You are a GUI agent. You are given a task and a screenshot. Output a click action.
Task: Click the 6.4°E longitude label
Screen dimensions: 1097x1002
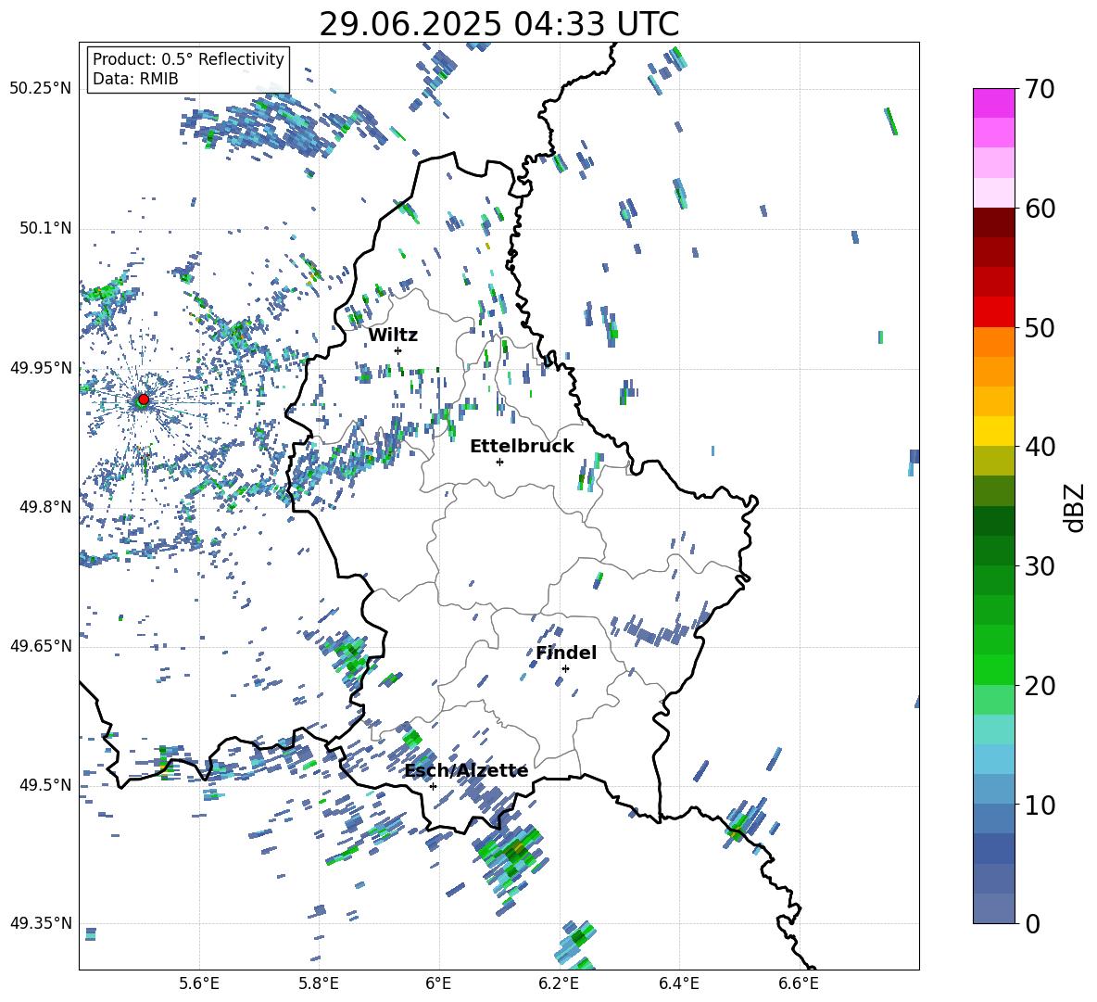click(678, 983)
